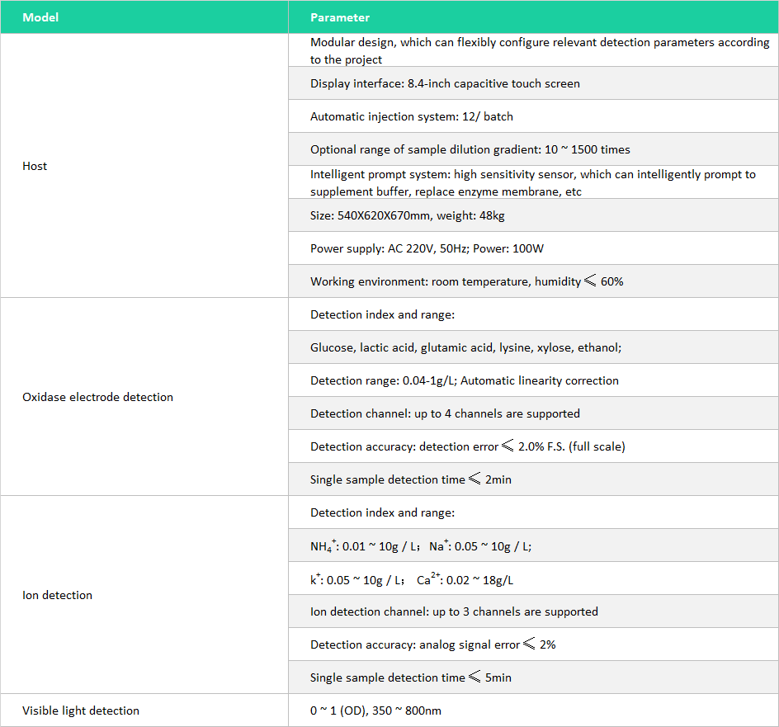Viewport: 779px width, 727px height.
Task: Click the Ion detection row label
Action: point(57,595)
